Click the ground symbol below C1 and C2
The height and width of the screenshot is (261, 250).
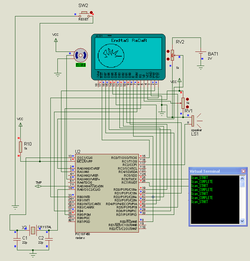[x=33, y=255]
